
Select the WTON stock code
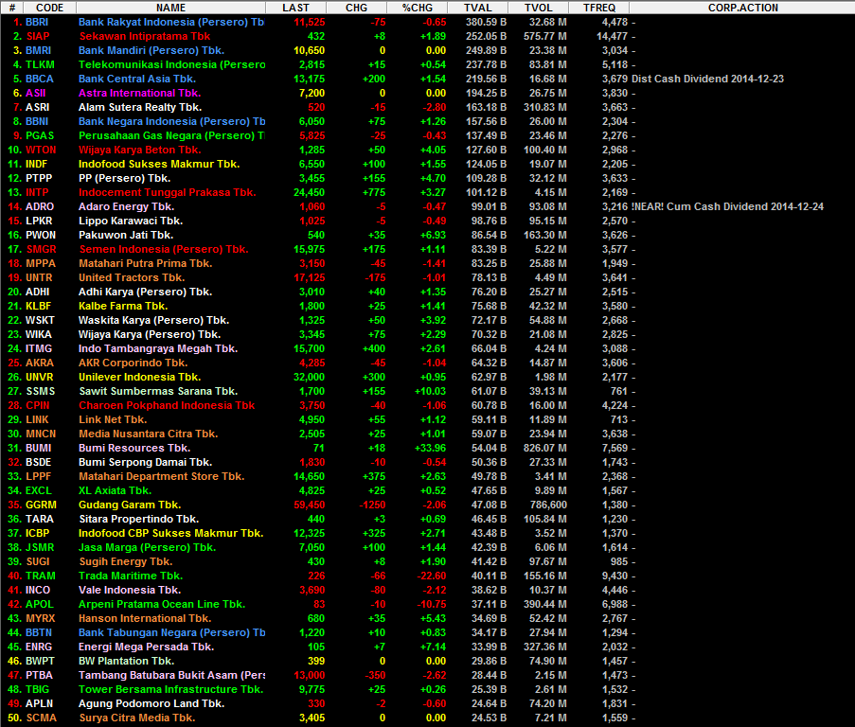[41, 150]
